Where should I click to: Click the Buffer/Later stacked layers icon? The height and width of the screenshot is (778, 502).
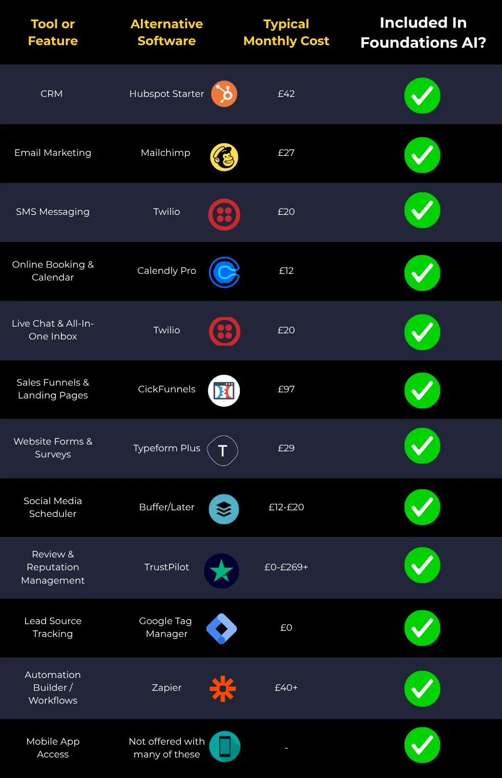coord(224,509)
